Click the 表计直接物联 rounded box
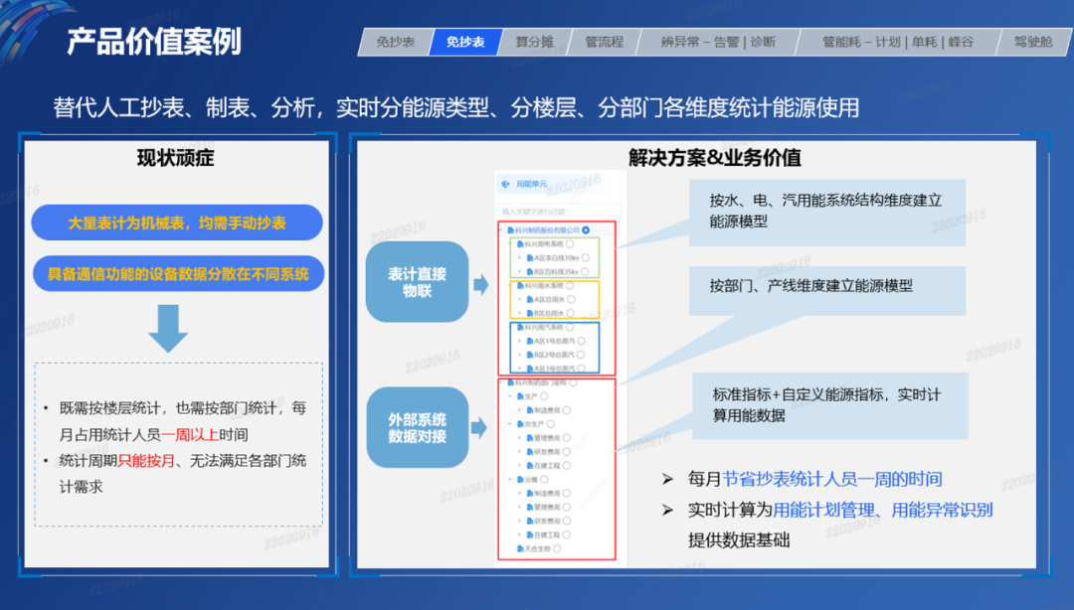The height and width of the screenshot is (610, 1074). [417, 282]
